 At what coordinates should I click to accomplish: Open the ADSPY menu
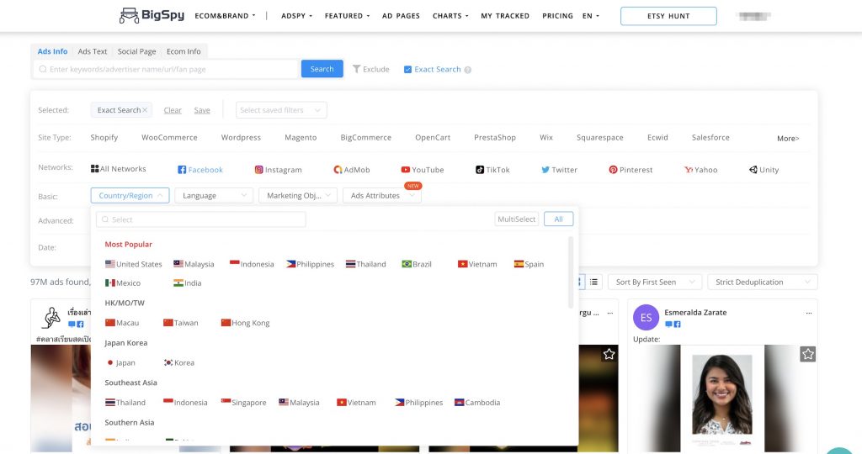pyautogui.click(x=296, y=16)
